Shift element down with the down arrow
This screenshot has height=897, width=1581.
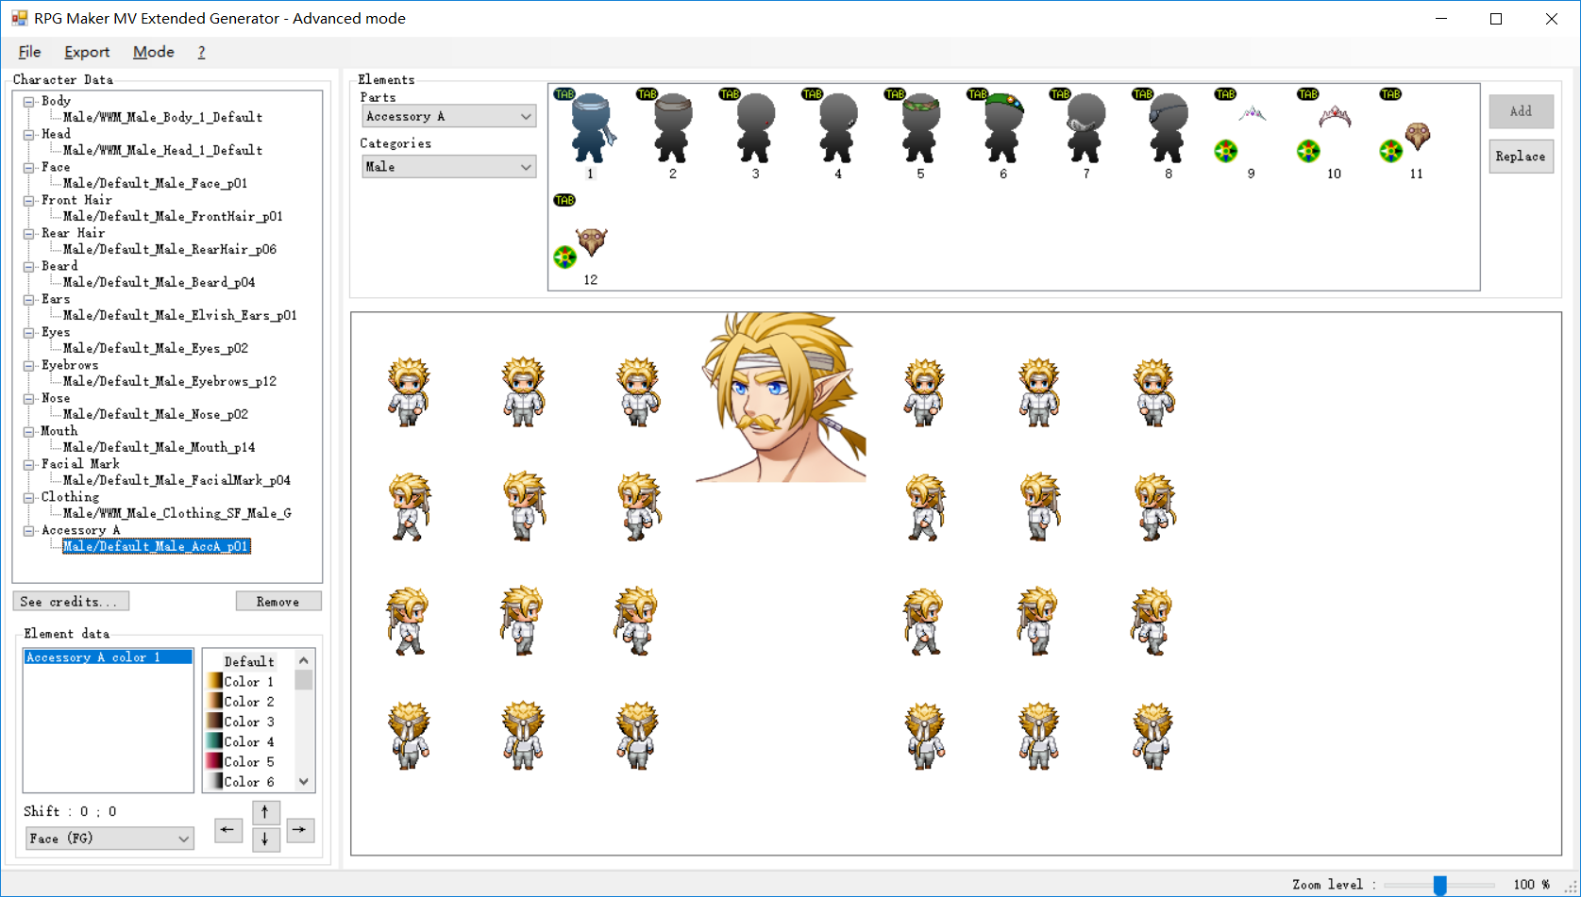point(265,839)
